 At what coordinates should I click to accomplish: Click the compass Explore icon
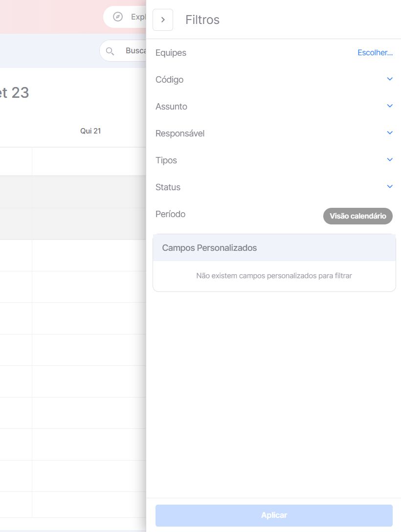click(118, 17)
